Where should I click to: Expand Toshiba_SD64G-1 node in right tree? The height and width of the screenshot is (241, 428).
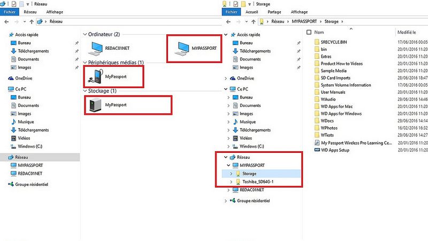coord(231,182)
